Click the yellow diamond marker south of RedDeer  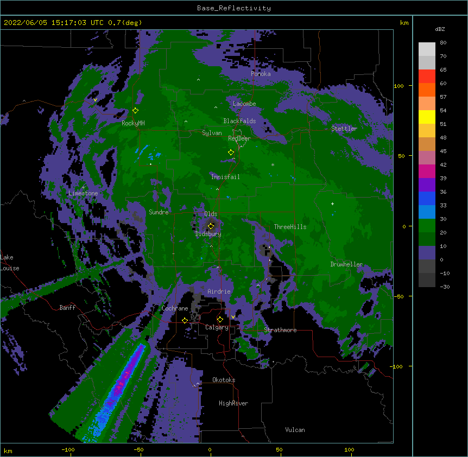[231, 153]
